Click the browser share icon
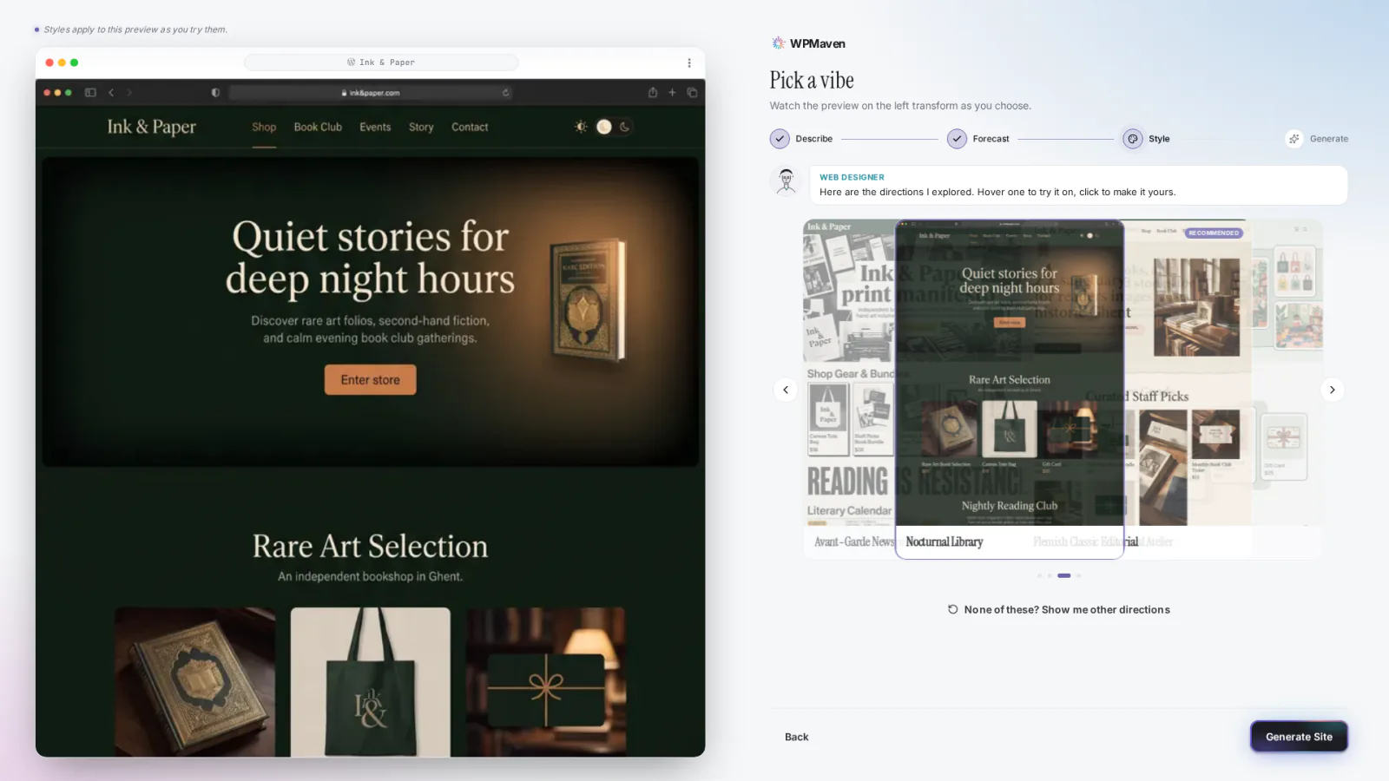The width and height of the screenshot is (1389, 781). (653, 93)
